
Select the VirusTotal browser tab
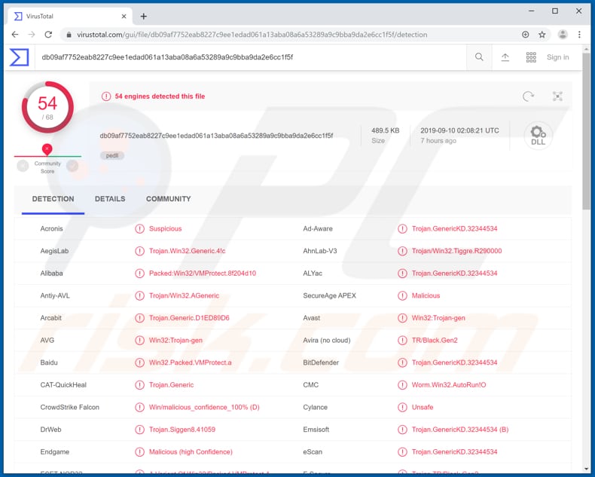click(70, 17)
